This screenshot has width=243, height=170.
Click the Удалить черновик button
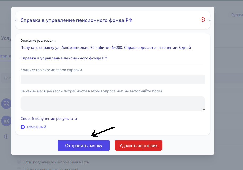pos(138,145)
